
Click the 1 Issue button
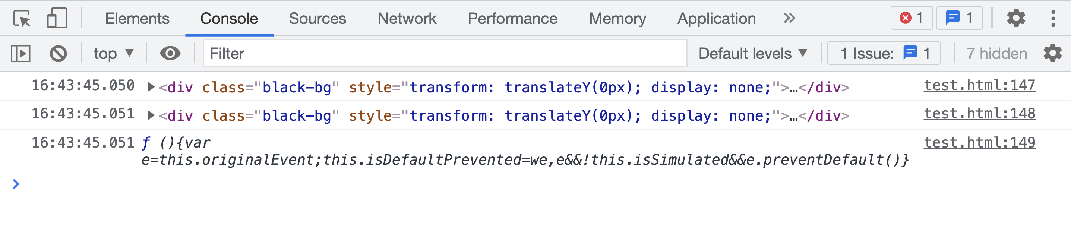coord(884,54)
